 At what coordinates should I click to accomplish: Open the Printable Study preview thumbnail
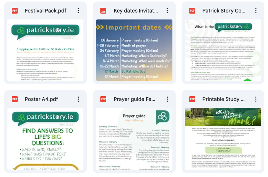point(223,139)
